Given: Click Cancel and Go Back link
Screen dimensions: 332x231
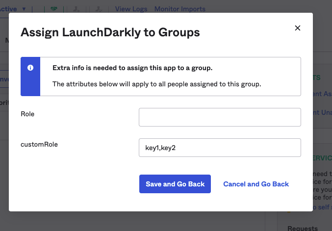Looking at the screenshot, I should (256, 184).
